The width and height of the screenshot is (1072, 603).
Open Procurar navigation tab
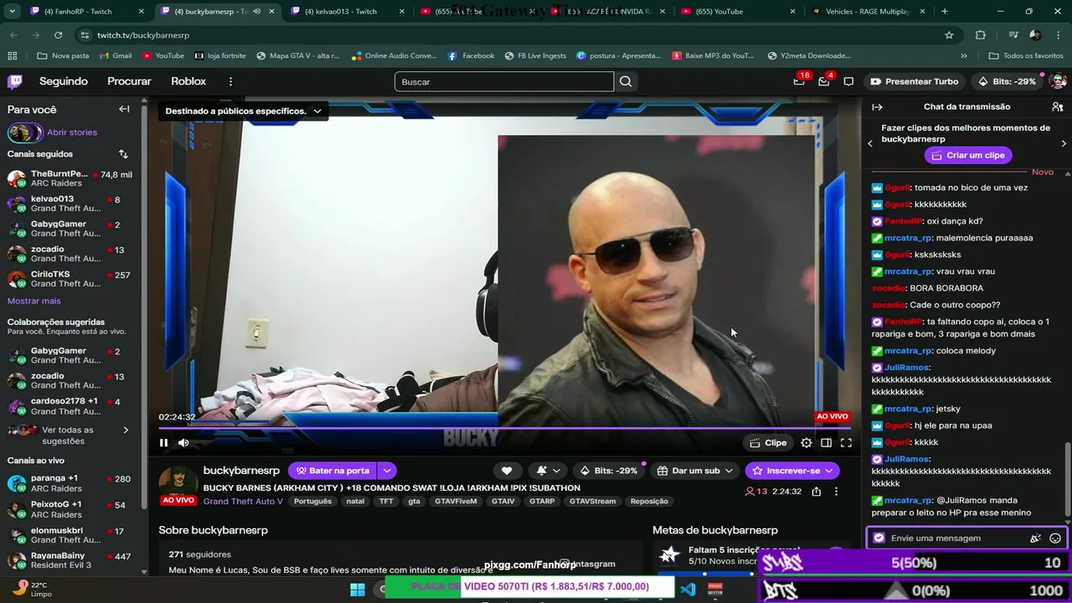(129, 81)
